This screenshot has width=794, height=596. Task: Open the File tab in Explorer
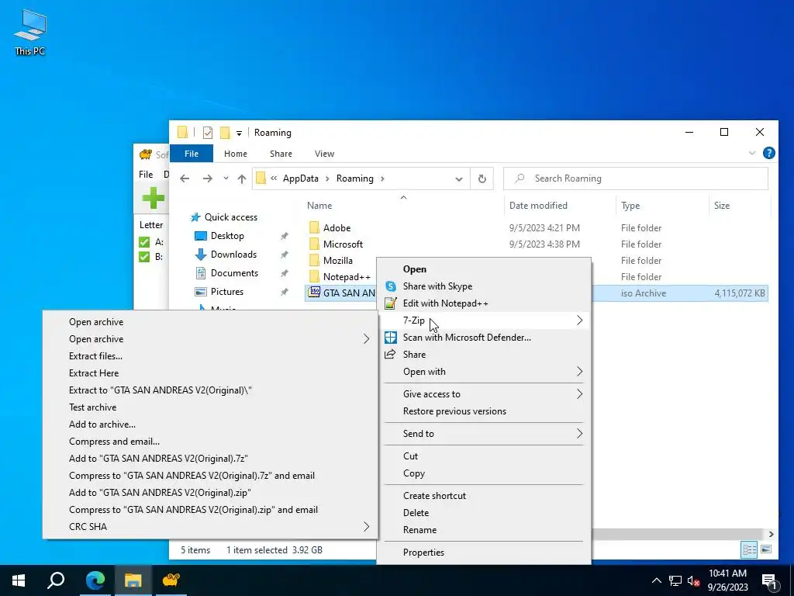192,154
